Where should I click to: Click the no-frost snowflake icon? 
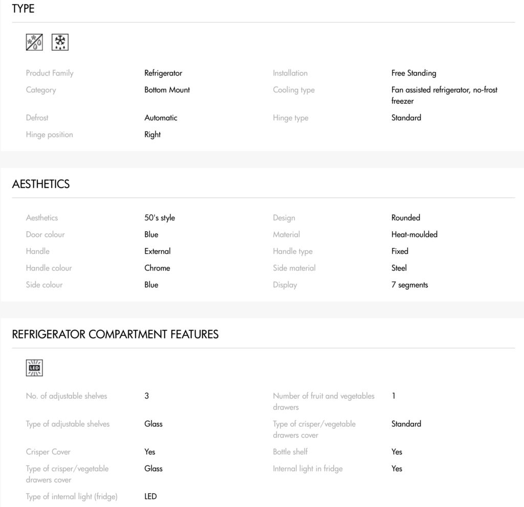[x=60, y=42]
